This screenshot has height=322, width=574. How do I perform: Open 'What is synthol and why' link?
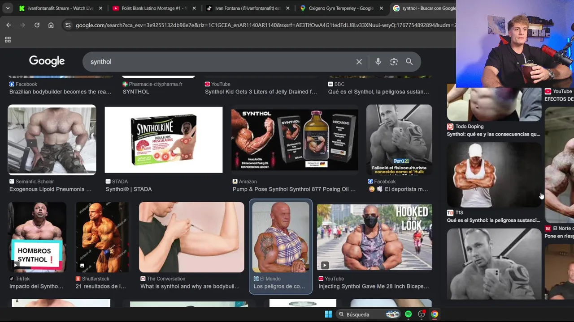coord(190,286)
